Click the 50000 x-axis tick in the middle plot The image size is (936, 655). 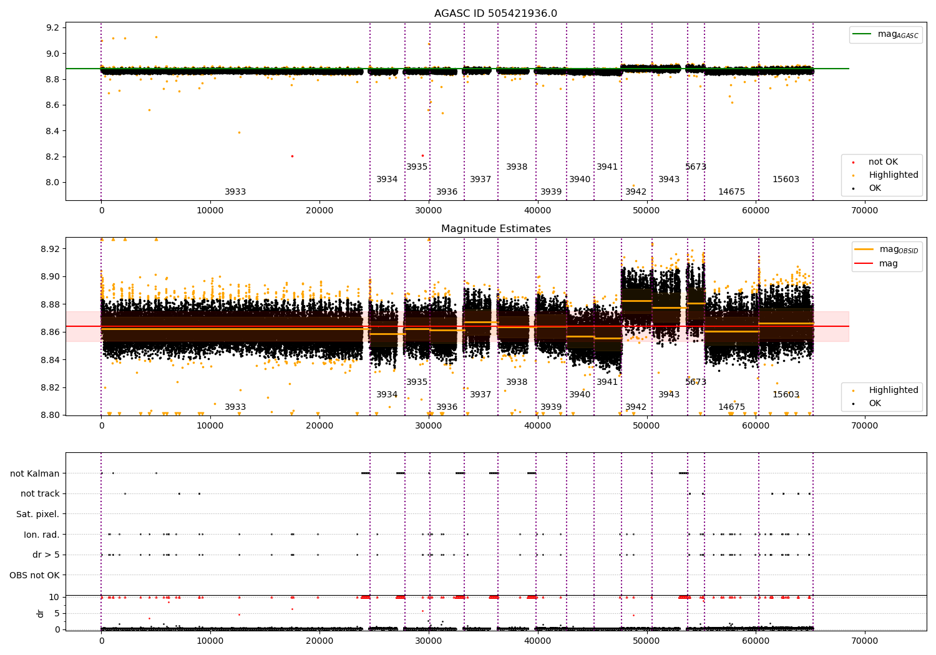coord(646,426)
